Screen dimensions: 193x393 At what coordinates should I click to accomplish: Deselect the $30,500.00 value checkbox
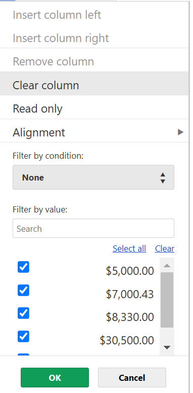23,336
